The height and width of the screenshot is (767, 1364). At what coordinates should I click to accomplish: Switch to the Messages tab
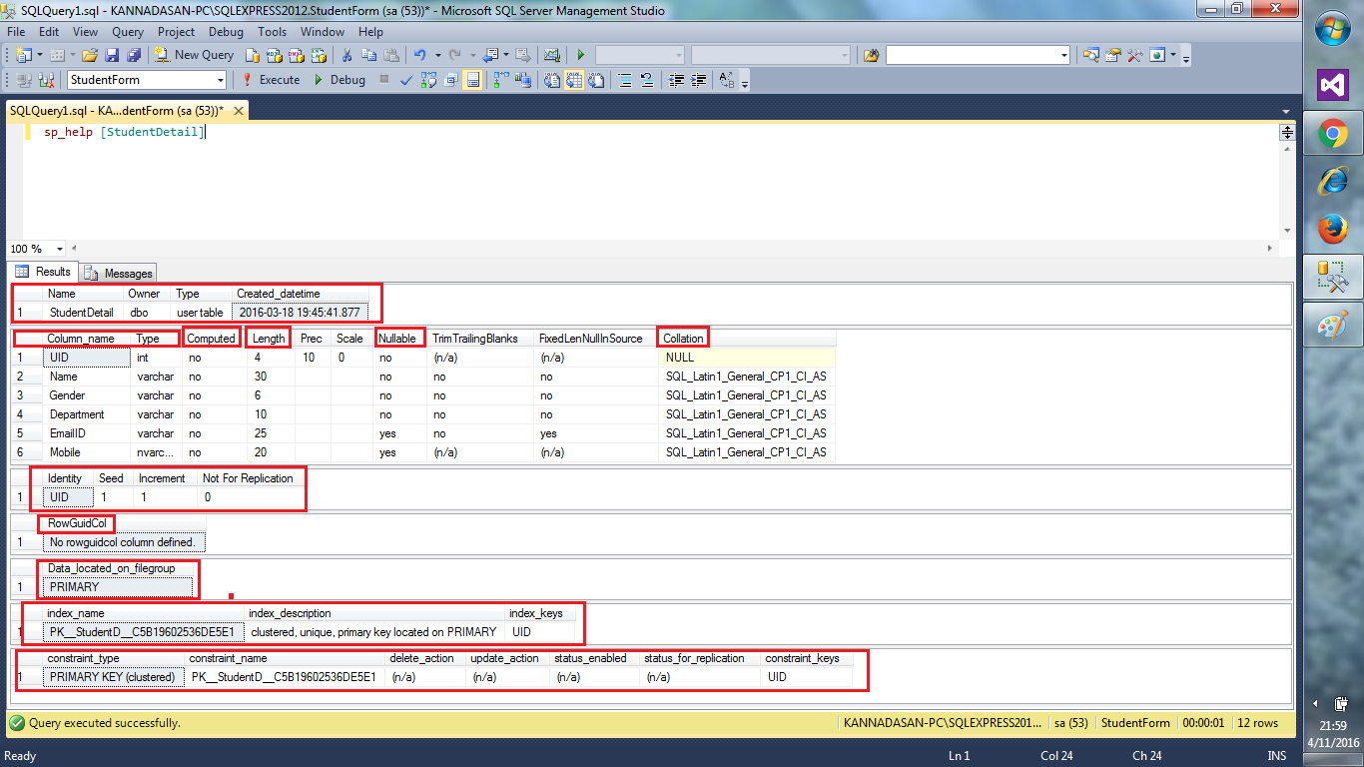117,272
